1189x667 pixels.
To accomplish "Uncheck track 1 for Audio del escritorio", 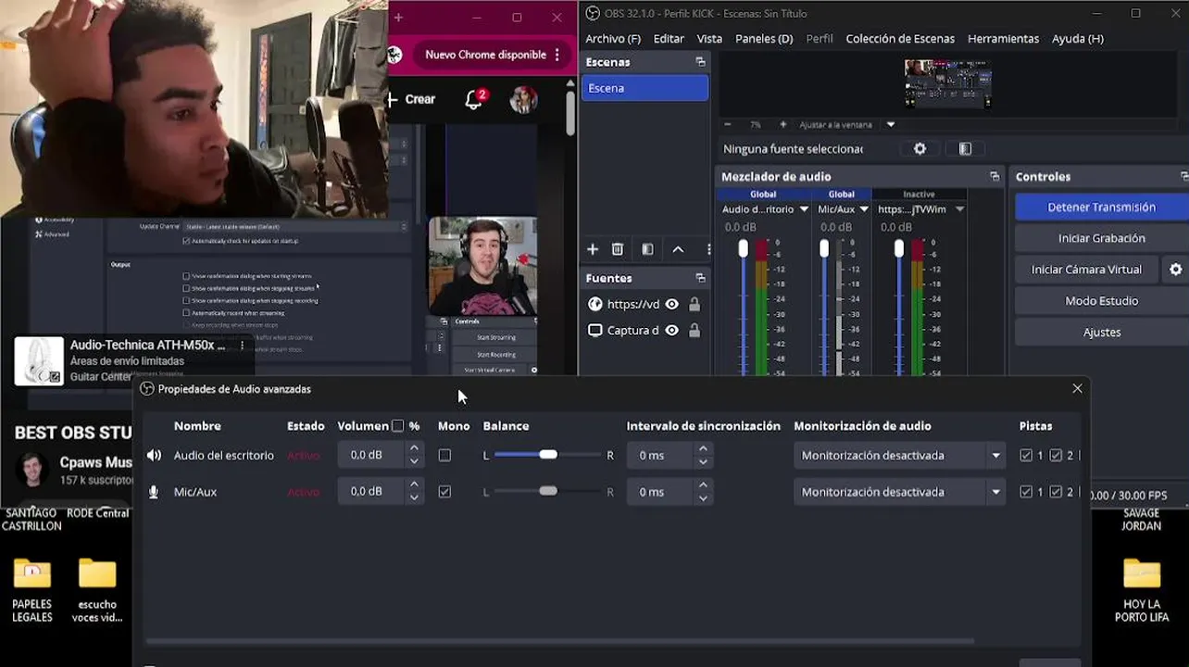I will (1026, 456).
